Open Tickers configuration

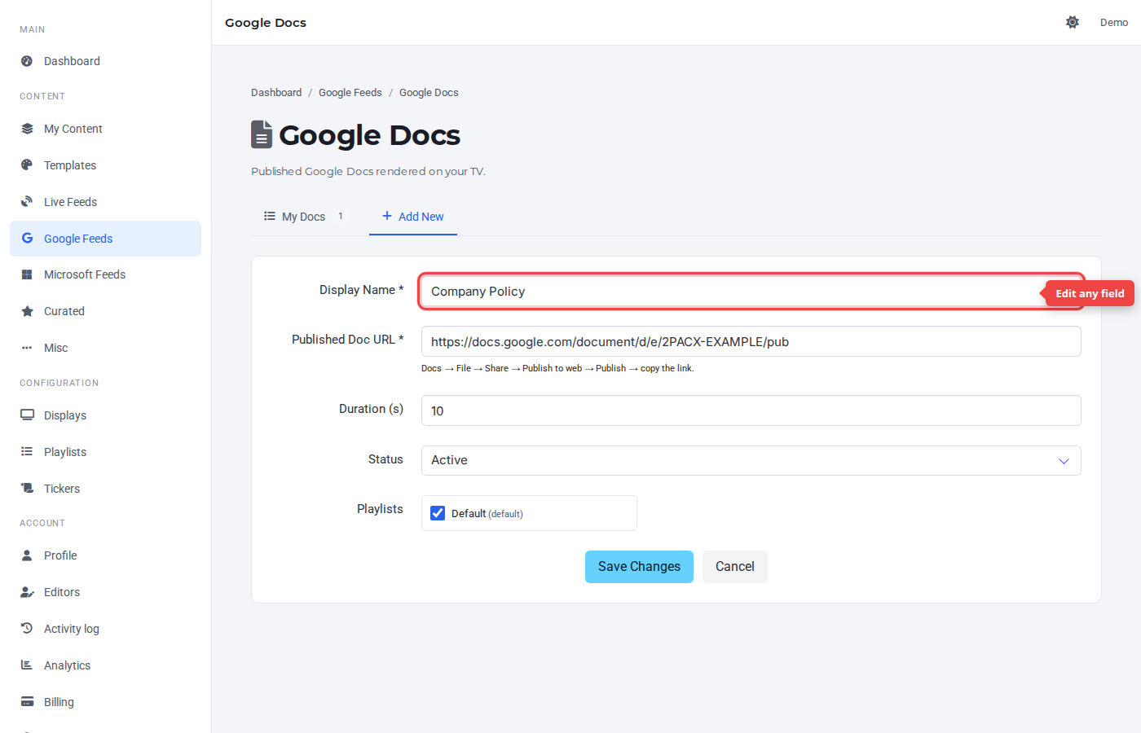pos(105,489)
